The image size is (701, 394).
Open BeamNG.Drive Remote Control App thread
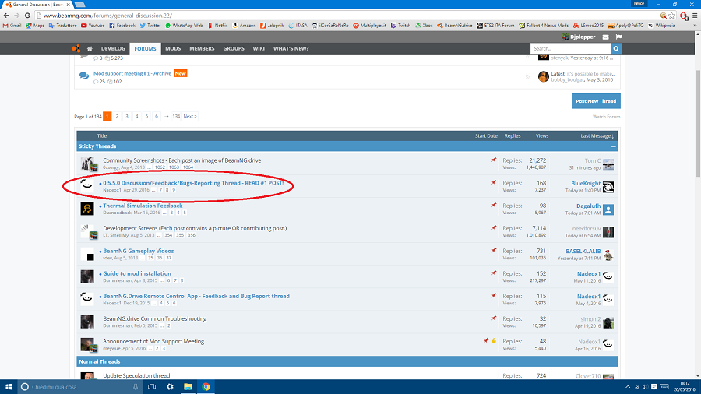click(196, 296)
